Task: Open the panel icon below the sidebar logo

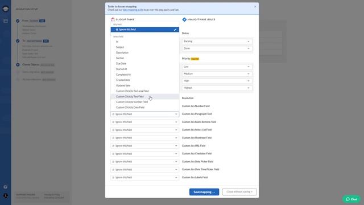Action: pos(6,21)
